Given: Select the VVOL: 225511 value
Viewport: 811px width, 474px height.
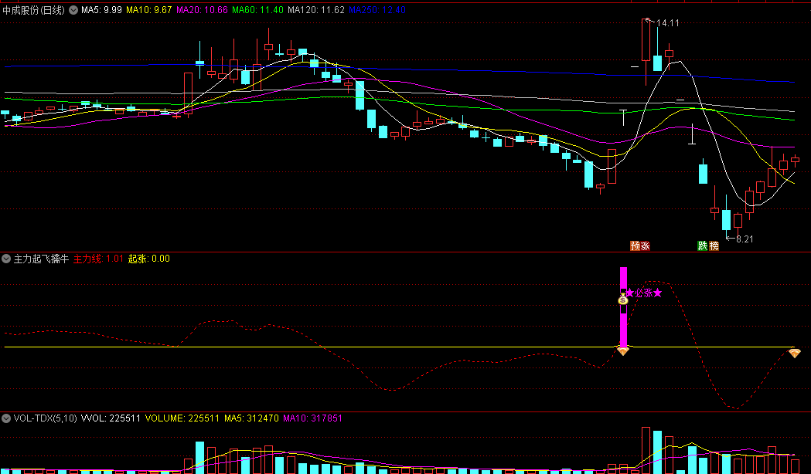Looking at the screenshot, I should [x=111, y=418].
